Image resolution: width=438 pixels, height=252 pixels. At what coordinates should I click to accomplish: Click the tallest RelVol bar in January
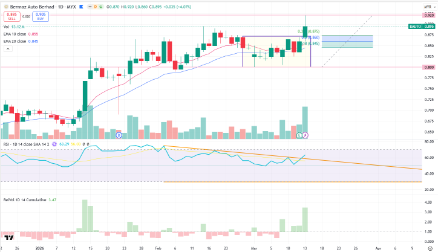tap(85, 216)
